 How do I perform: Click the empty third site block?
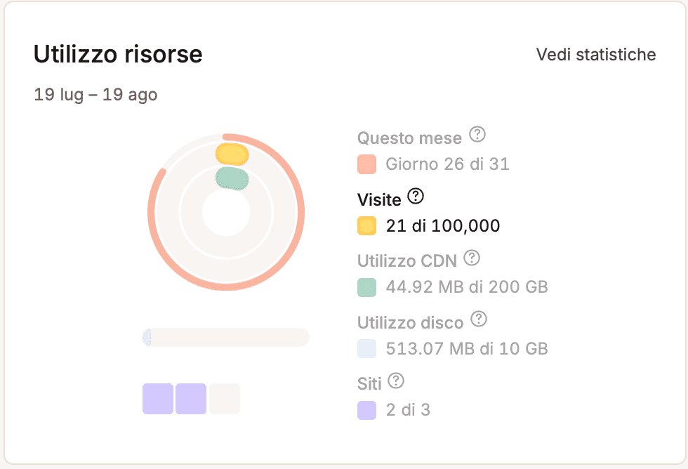coord(225,399)
